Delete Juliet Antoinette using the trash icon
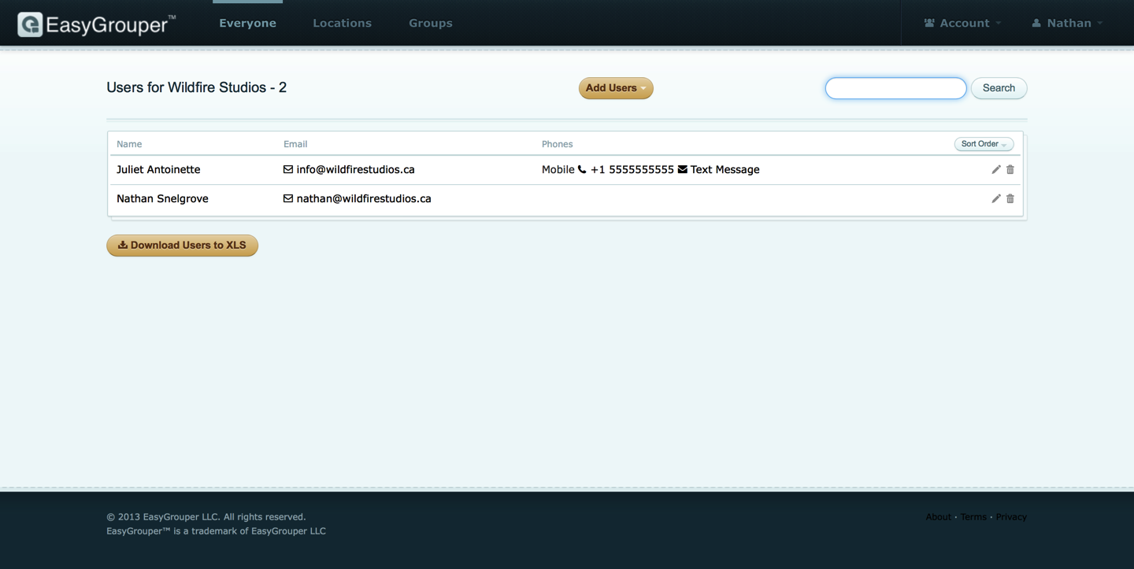 [1010, 169]
